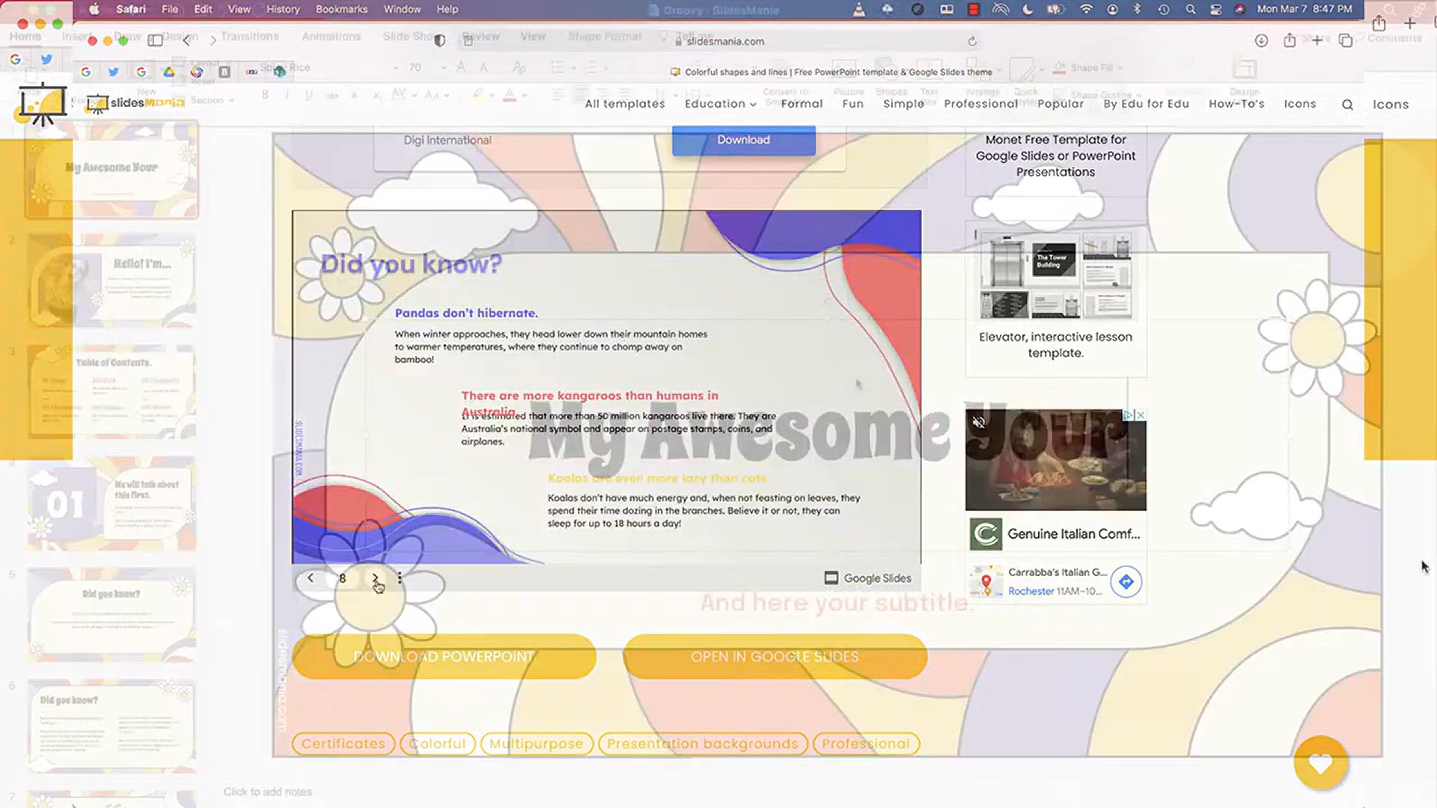1437x808 pixels.
Task: Select the Colorful tag
Action: pyautogui.click(x=437, y=744)
